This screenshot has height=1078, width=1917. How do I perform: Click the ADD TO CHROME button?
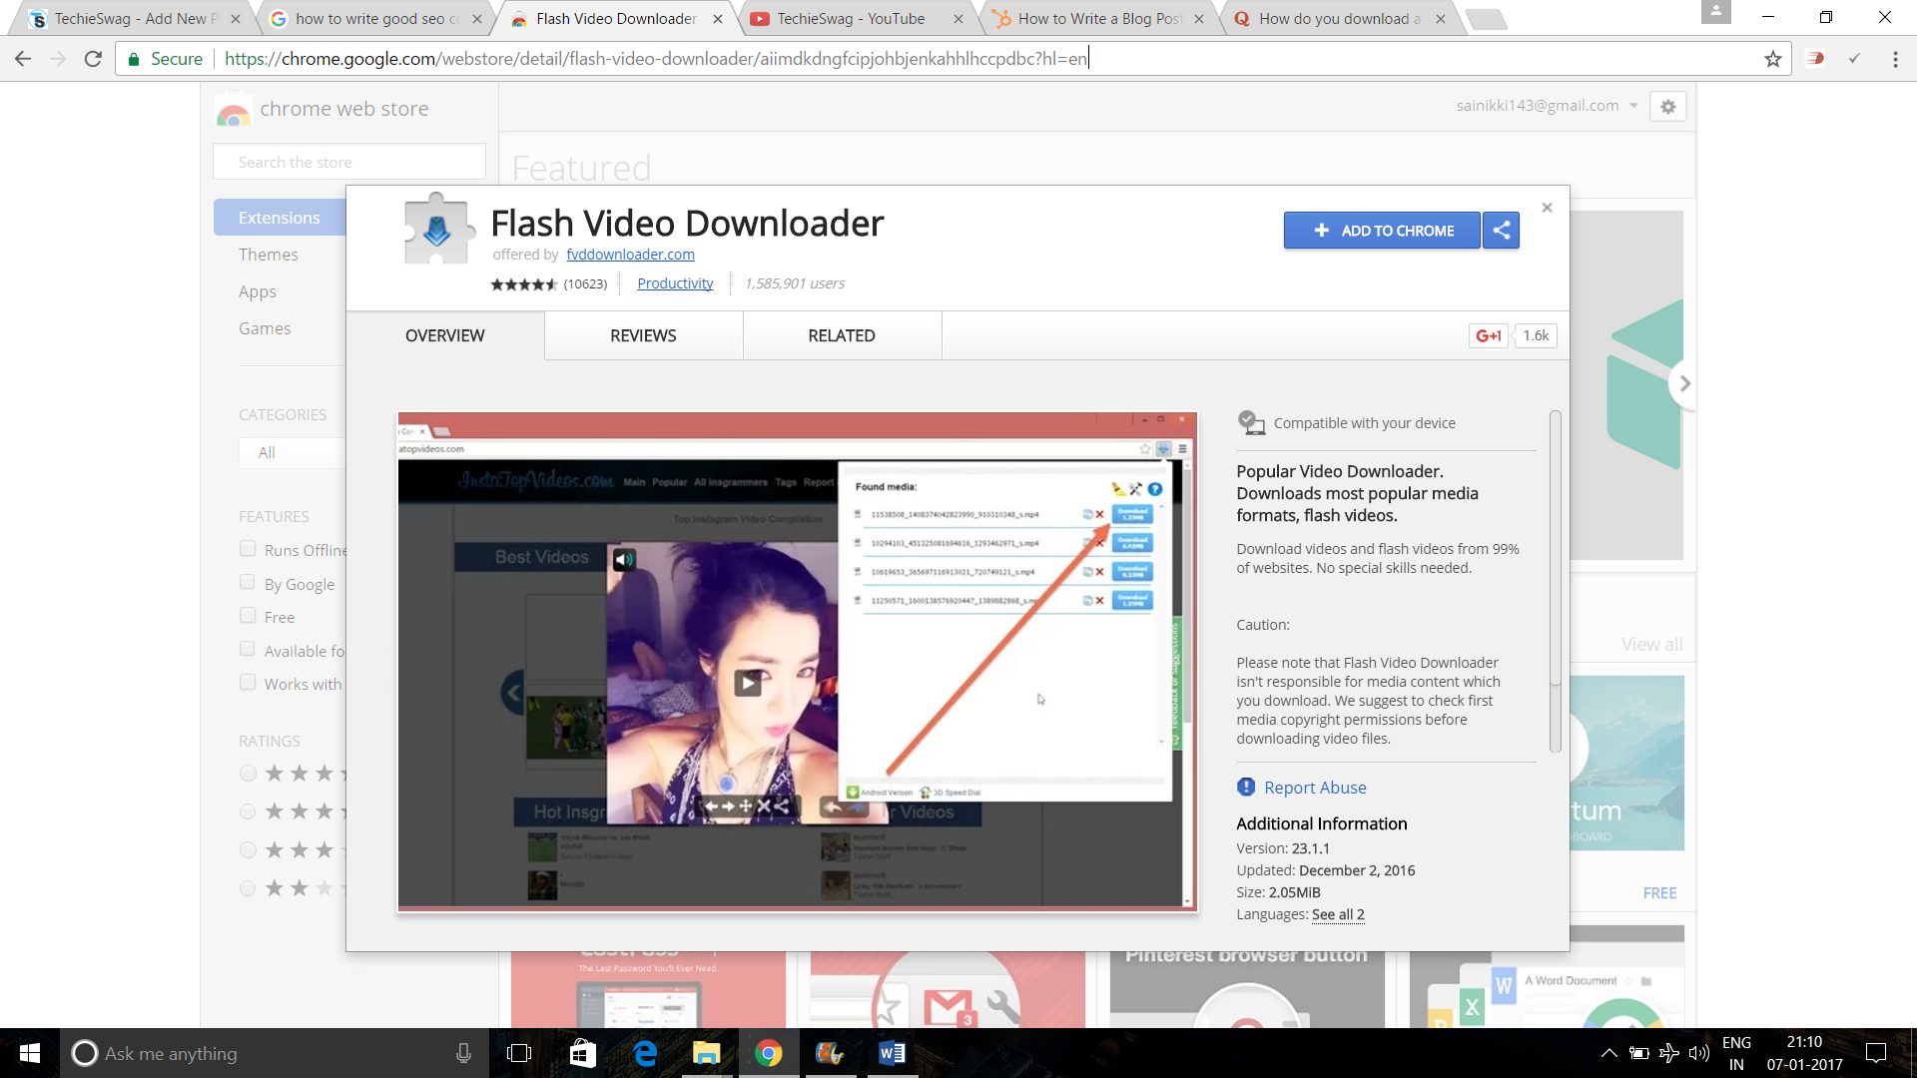pos(1383,231)
